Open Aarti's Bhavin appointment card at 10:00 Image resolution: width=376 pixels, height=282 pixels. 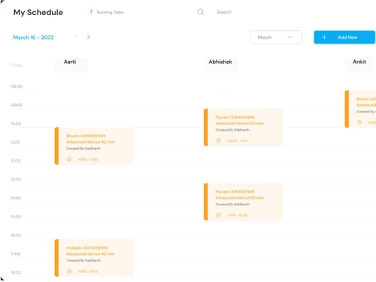click(94, 146)
